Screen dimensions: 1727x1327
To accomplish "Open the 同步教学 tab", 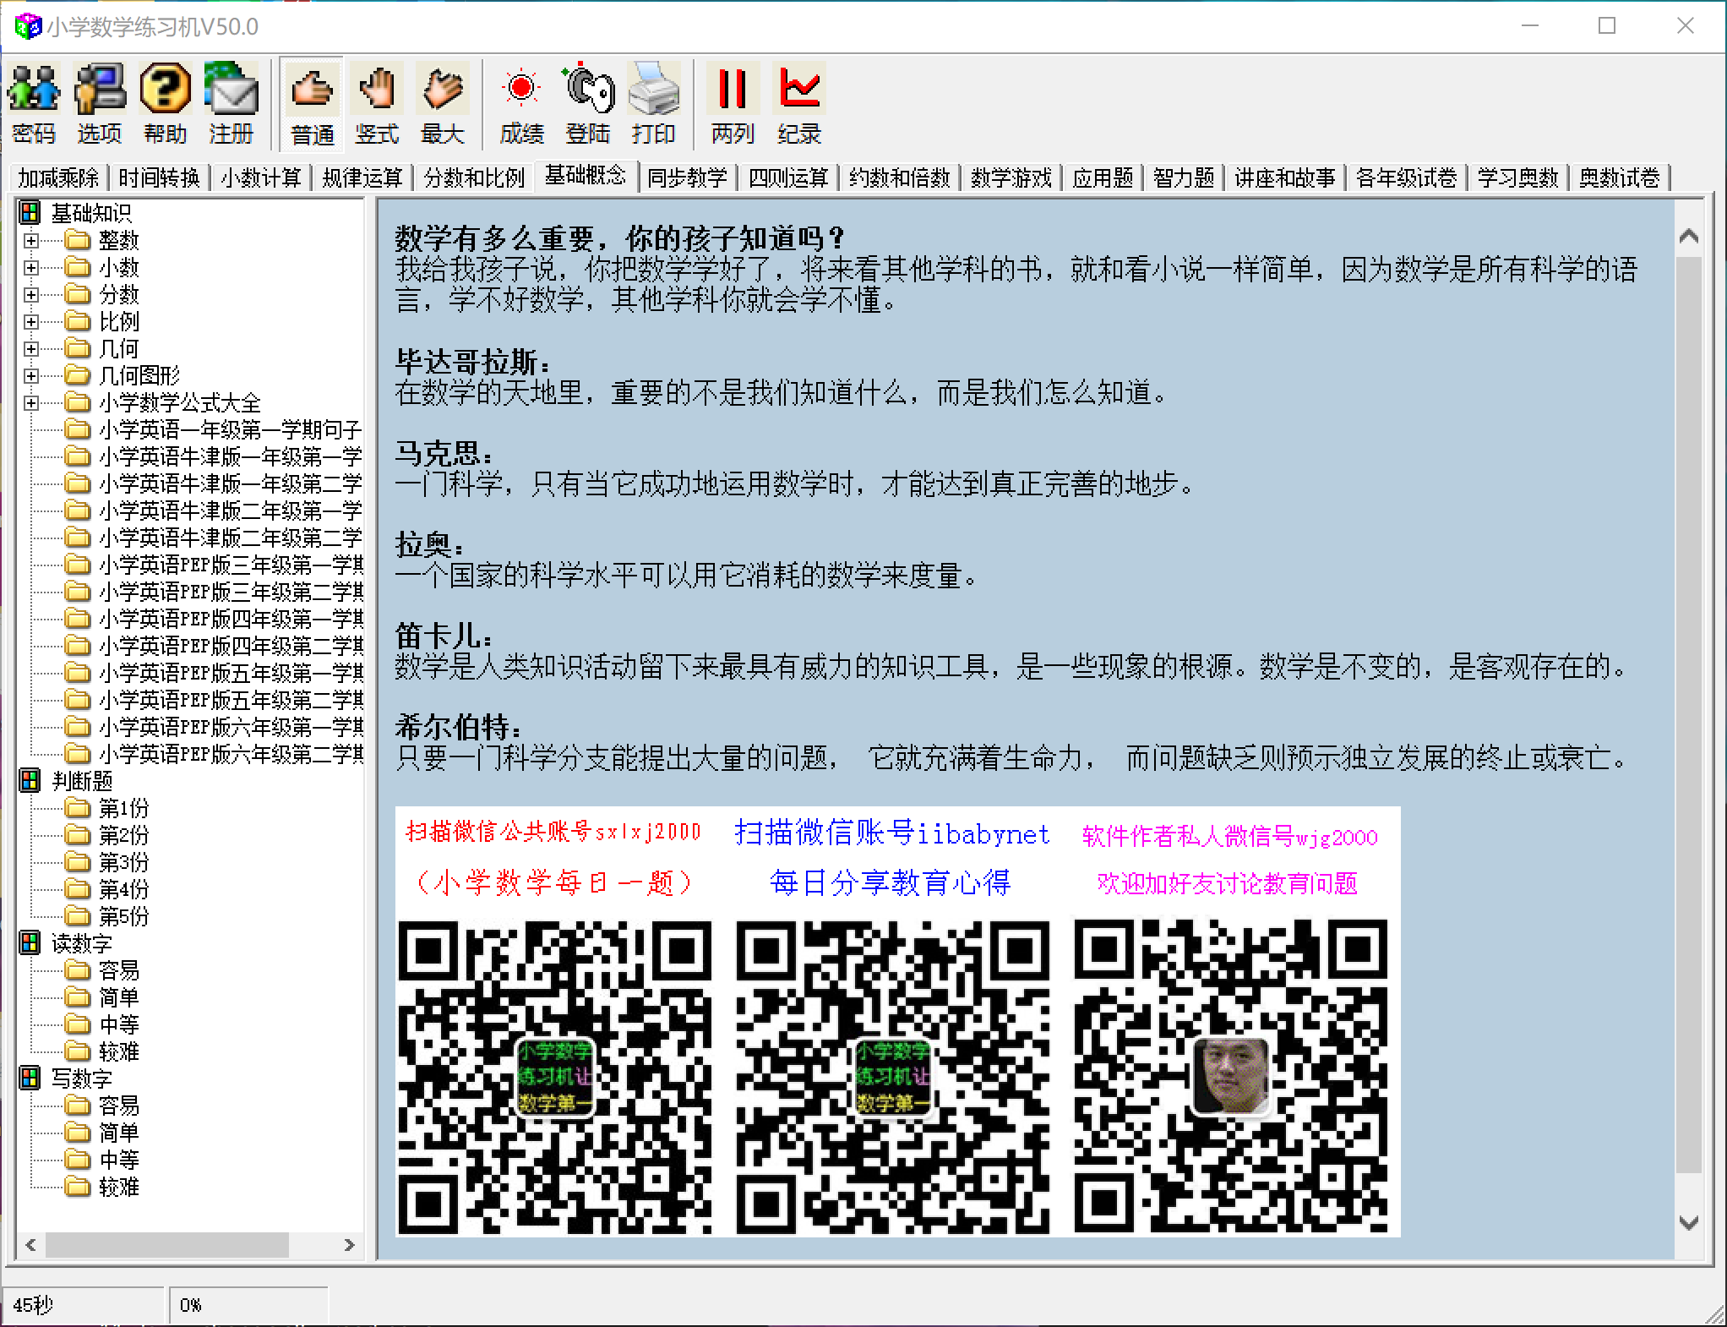I will pos(687,177).
